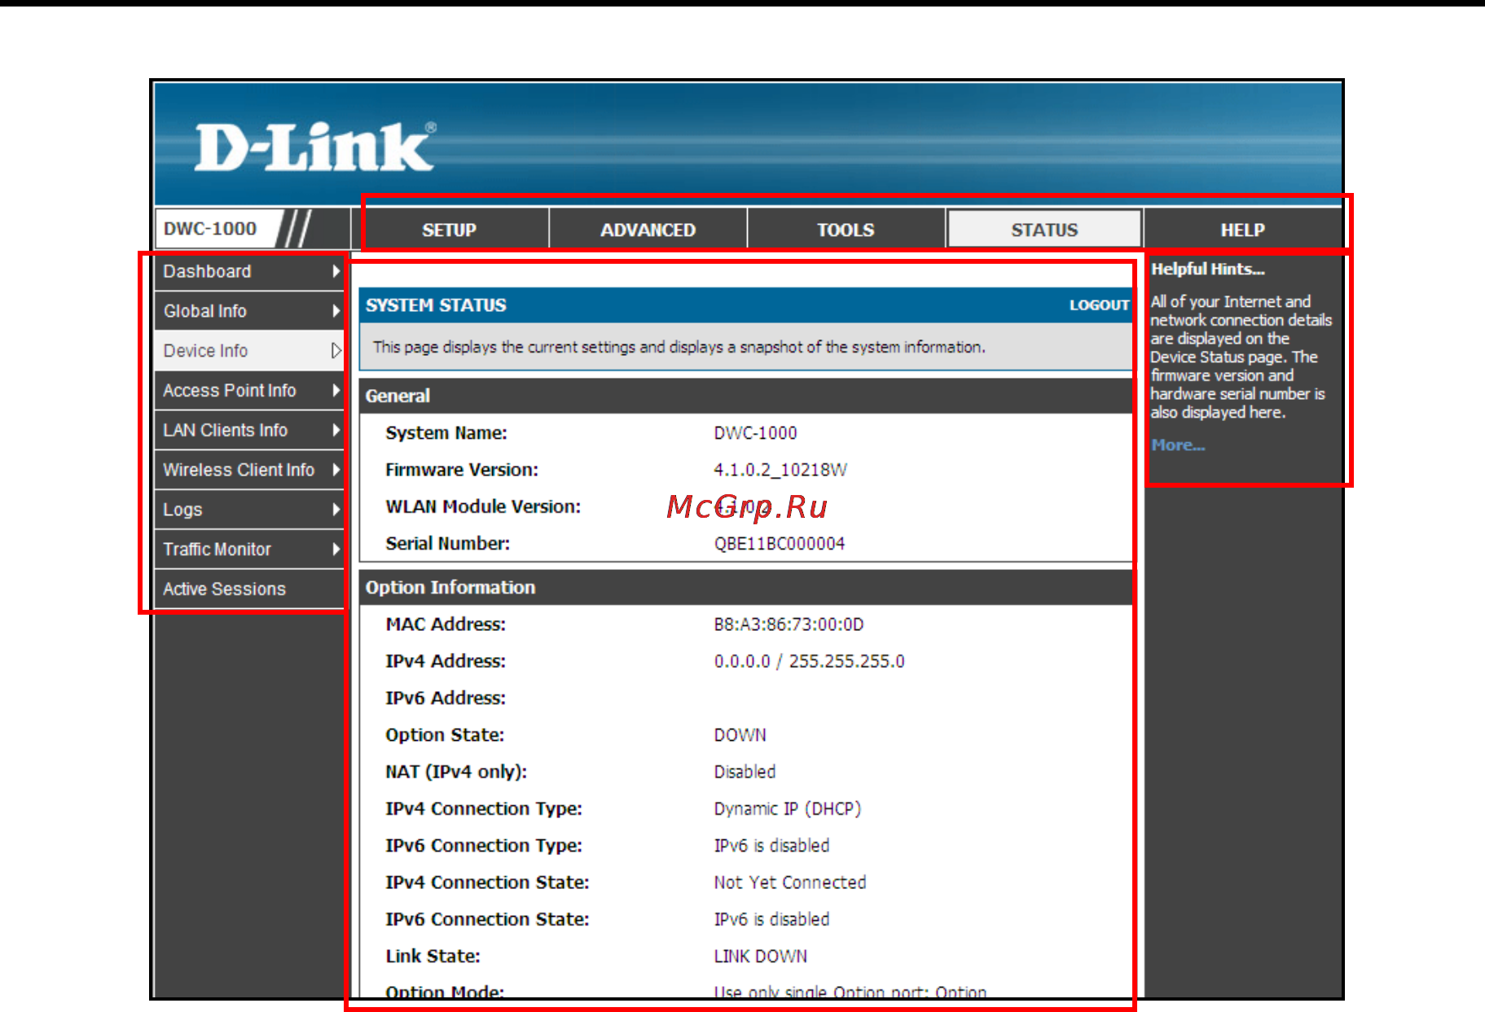Expand the Dashboard submenu arrow

(336, 271)
